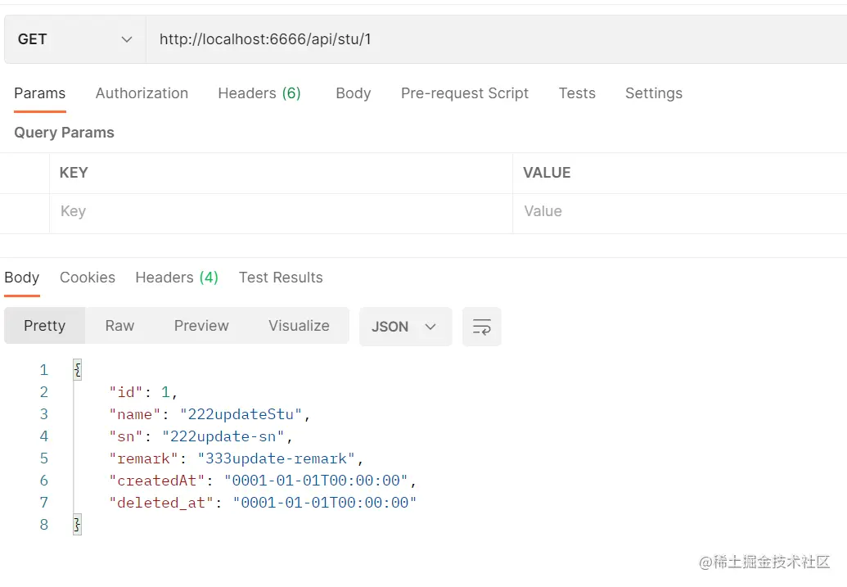Click the query param Value field
Screen dimensions: 847x587
679,211
